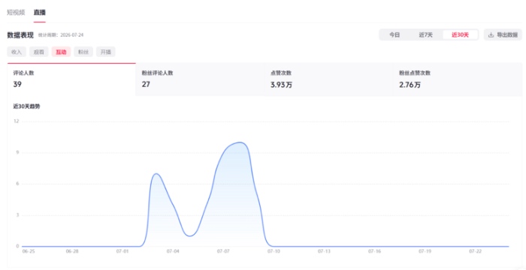Select the 直播 tab
Viewport: 526px width, 270px height.
tap(40, 13)
